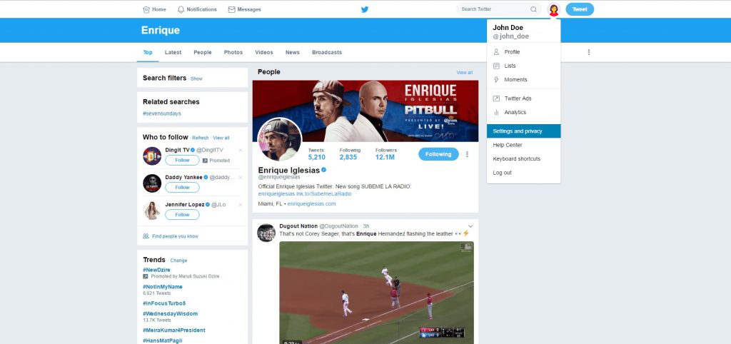Open Lists from the dropdown
Viewport: 731px width, 344px height.
pyautogui.click(x=523, y=66)
